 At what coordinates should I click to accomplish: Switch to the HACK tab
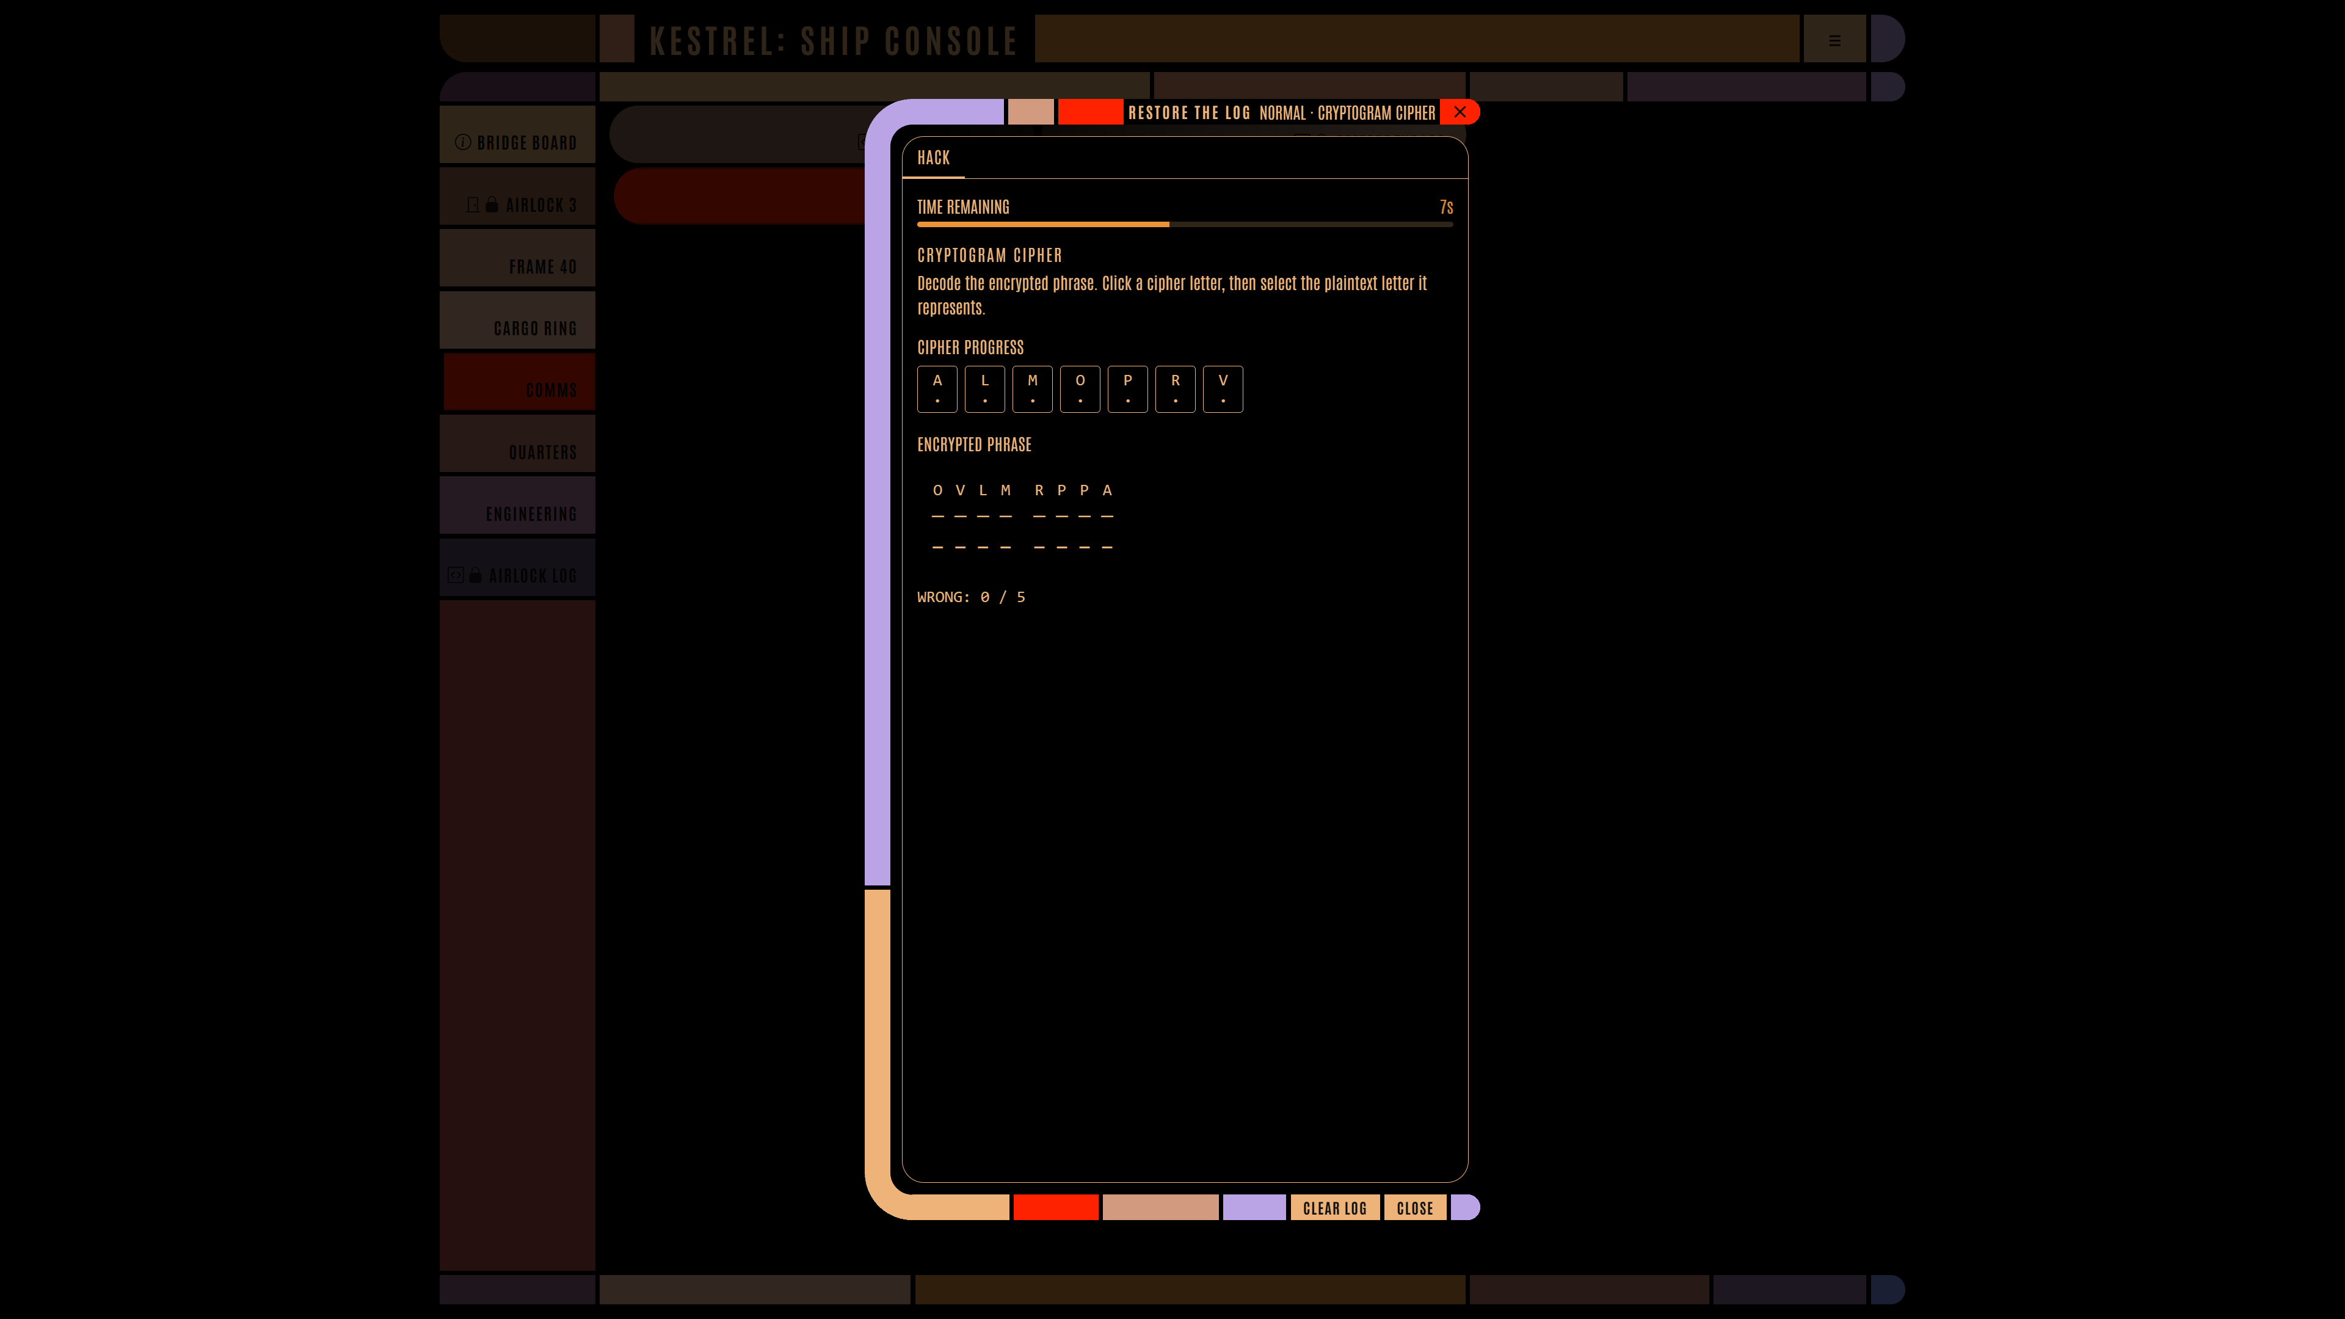(933, 158)
